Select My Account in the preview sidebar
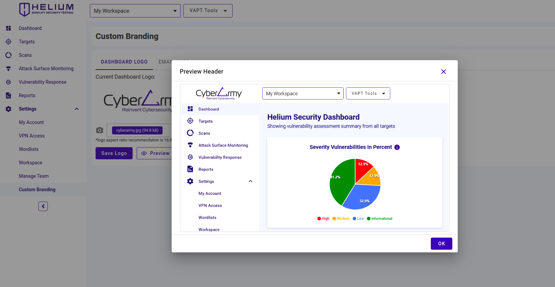 click(x=210, y=194)
